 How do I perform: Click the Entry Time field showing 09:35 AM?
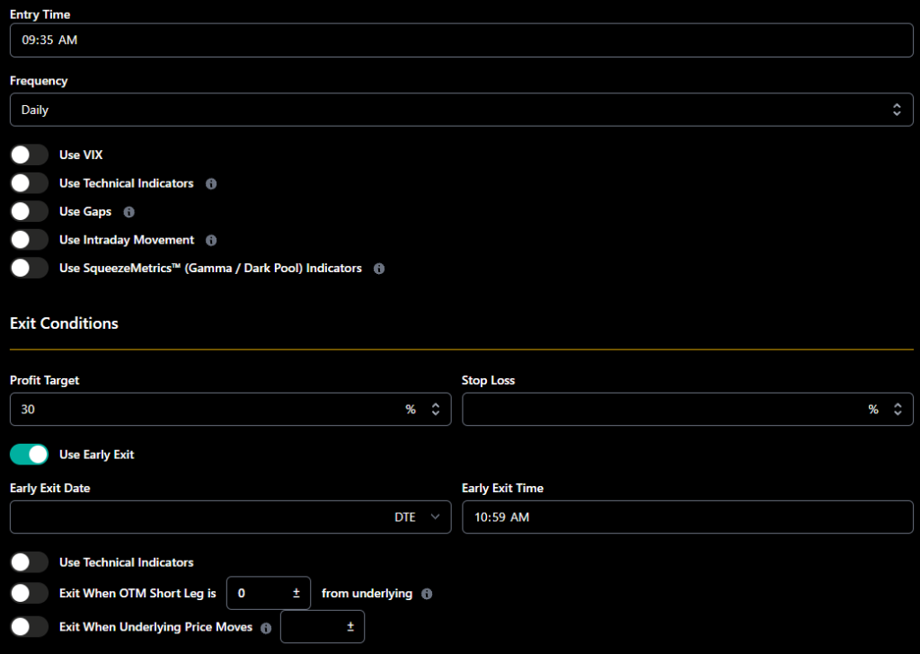coord(461,40)
